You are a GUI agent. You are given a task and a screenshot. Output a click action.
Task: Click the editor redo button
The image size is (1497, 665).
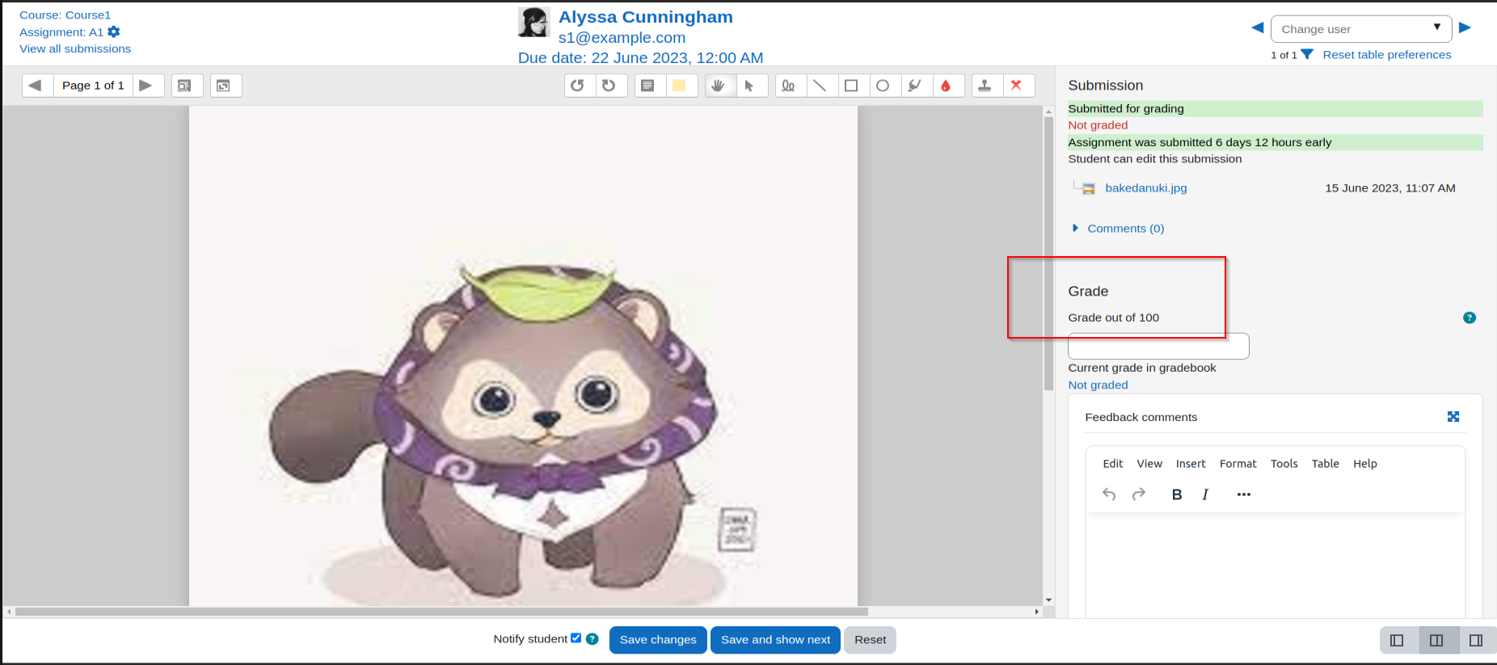[1139, 495]
